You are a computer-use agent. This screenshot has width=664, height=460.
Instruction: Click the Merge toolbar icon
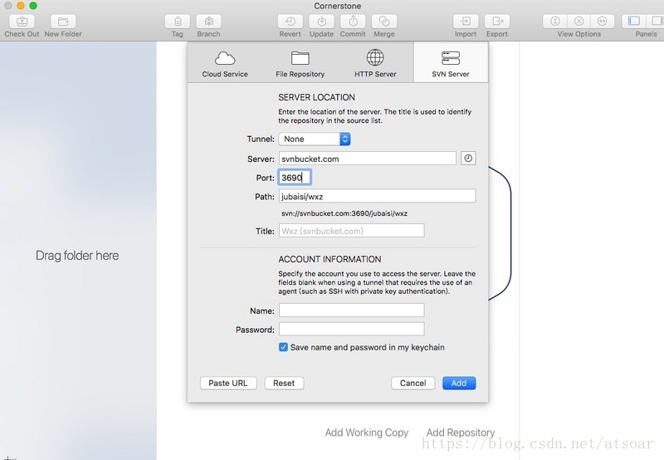384,21
